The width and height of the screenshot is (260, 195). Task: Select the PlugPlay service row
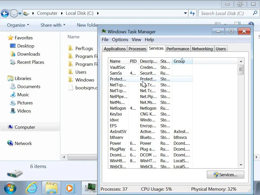(x=150, y=149)
